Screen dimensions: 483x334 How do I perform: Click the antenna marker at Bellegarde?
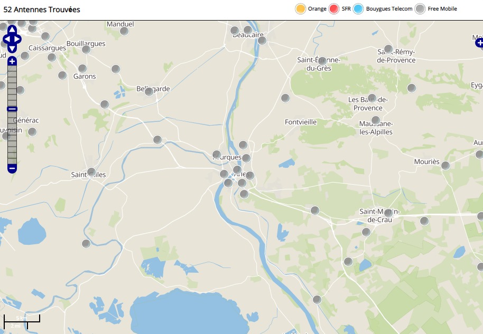[149, 92]
